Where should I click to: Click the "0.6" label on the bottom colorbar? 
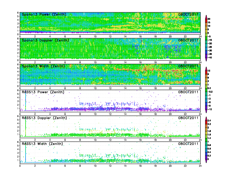coord(209,149)
